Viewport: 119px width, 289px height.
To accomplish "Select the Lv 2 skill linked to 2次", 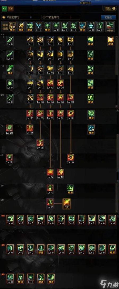I will (50, 204).
